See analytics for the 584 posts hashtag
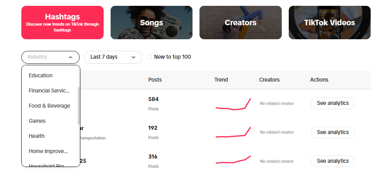This screenshot has height=181, width=385. [333, 103]
